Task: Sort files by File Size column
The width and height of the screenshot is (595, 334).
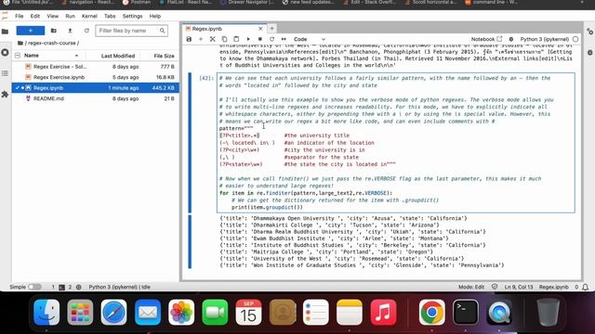Action: pyautogui.click(x=159, y=56)
